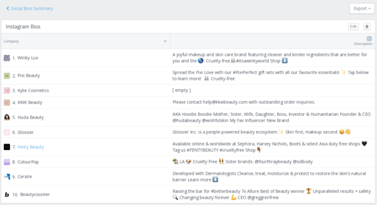The height and width of the screenshot is (205, 377).
Task: Open the Export dropdown
Action: [x=362, y=9]
